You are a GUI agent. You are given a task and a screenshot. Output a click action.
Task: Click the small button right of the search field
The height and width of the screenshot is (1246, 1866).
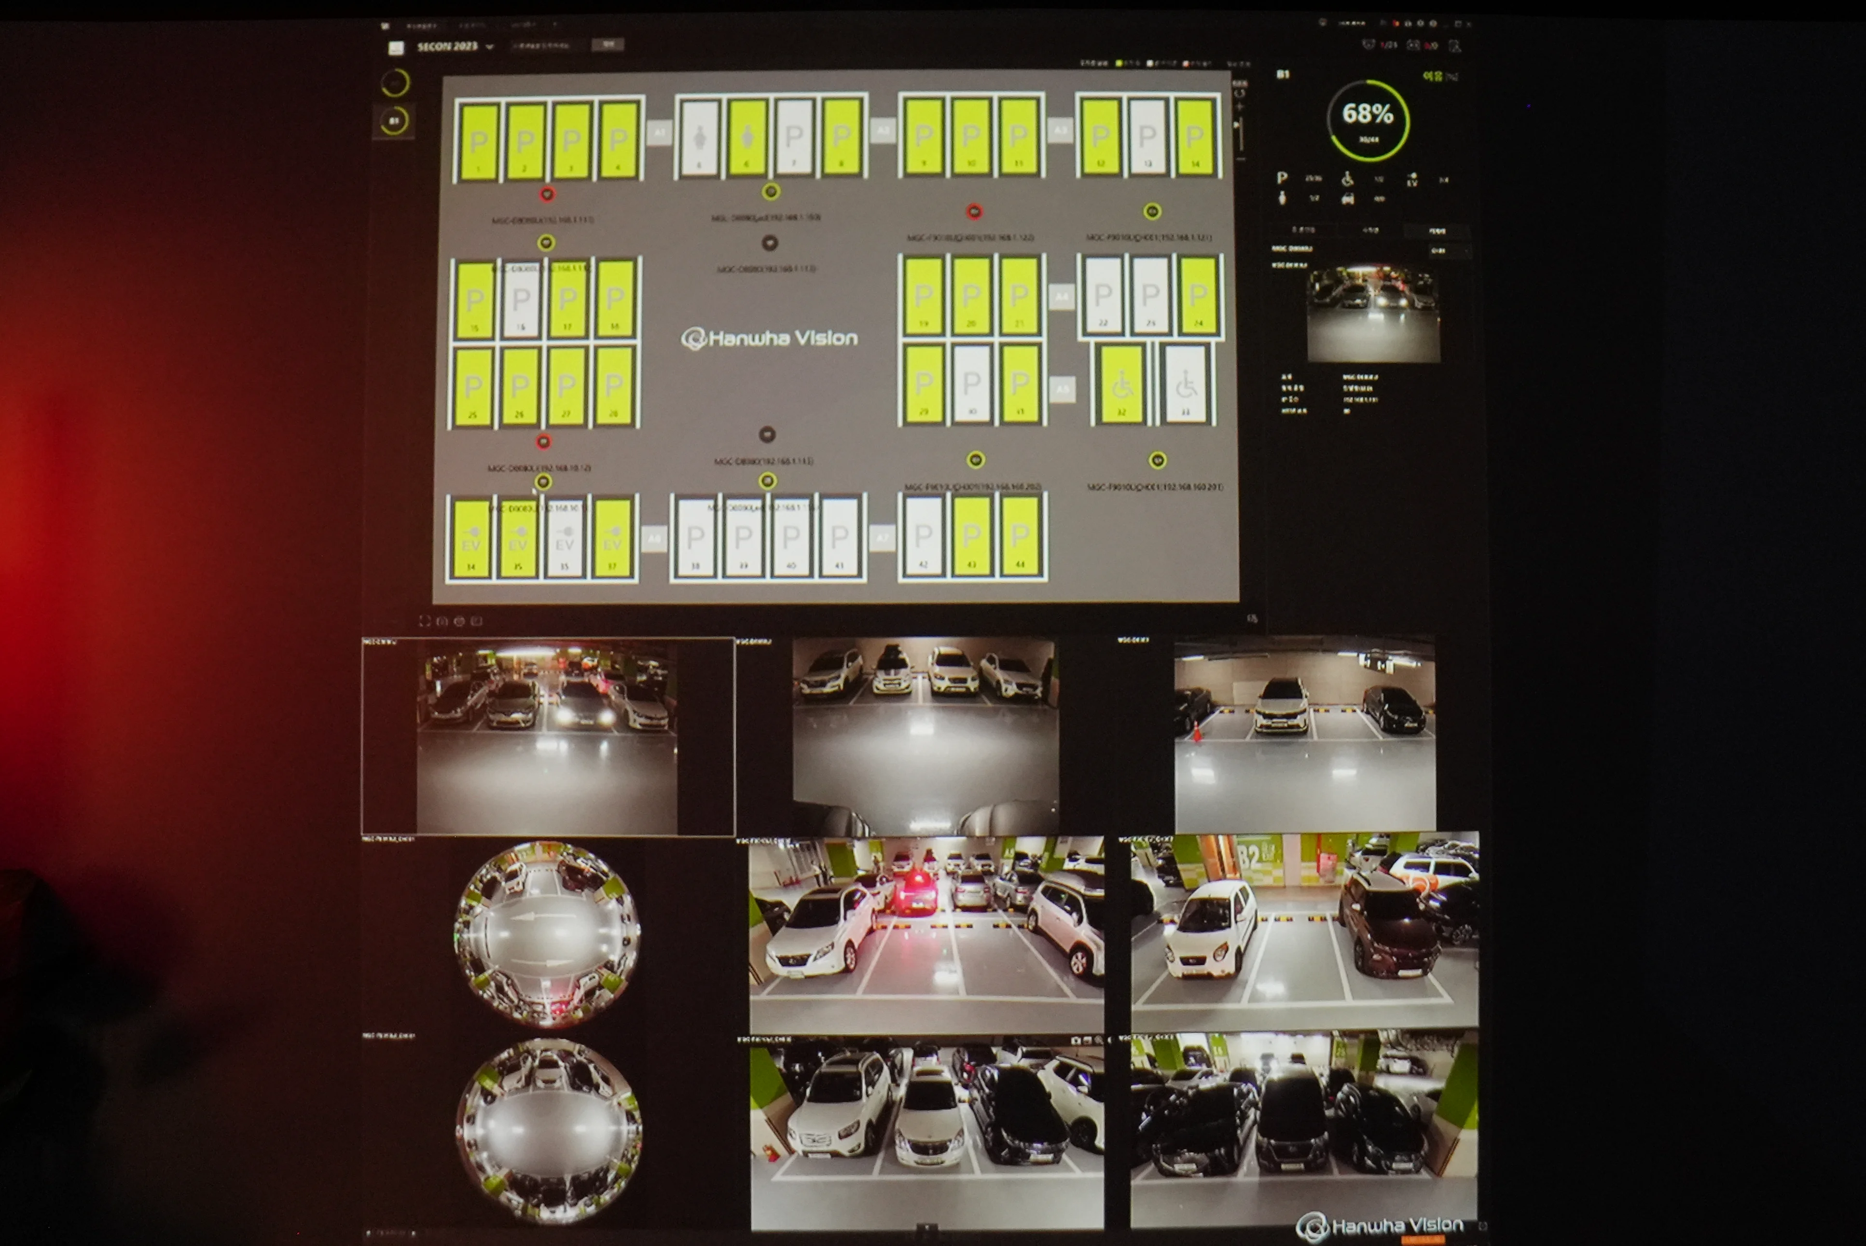(608, 44)
